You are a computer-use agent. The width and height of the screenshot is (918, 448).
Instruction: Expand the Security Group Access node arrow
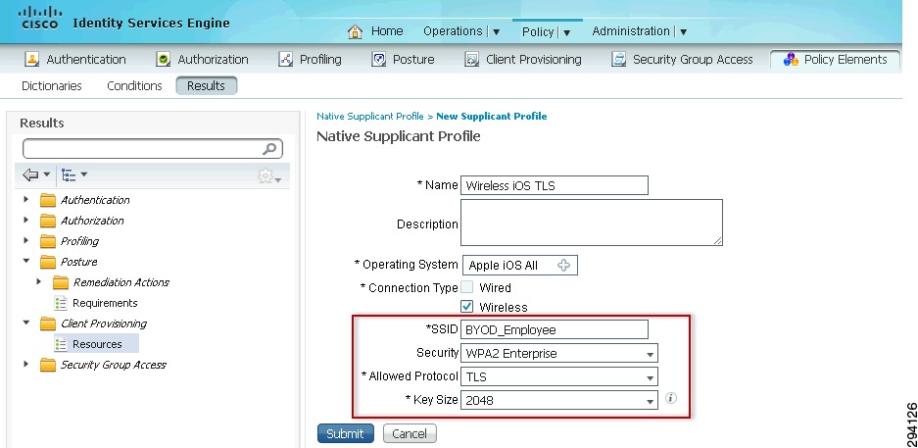(25, 365)
